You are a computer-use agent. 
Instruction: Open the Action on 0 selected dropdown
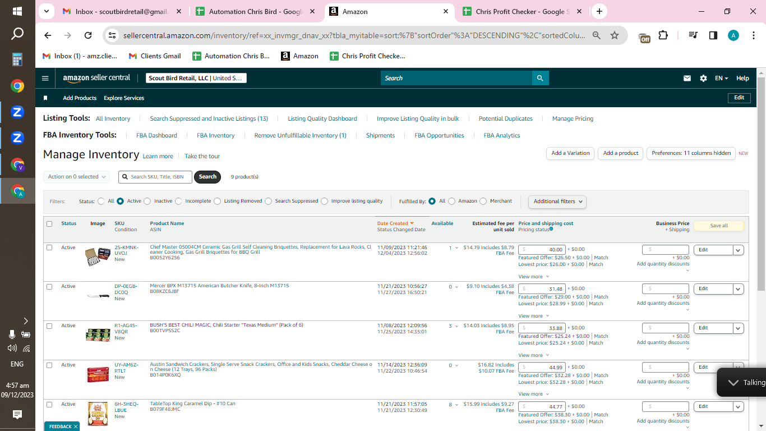[x=76, y=177]
